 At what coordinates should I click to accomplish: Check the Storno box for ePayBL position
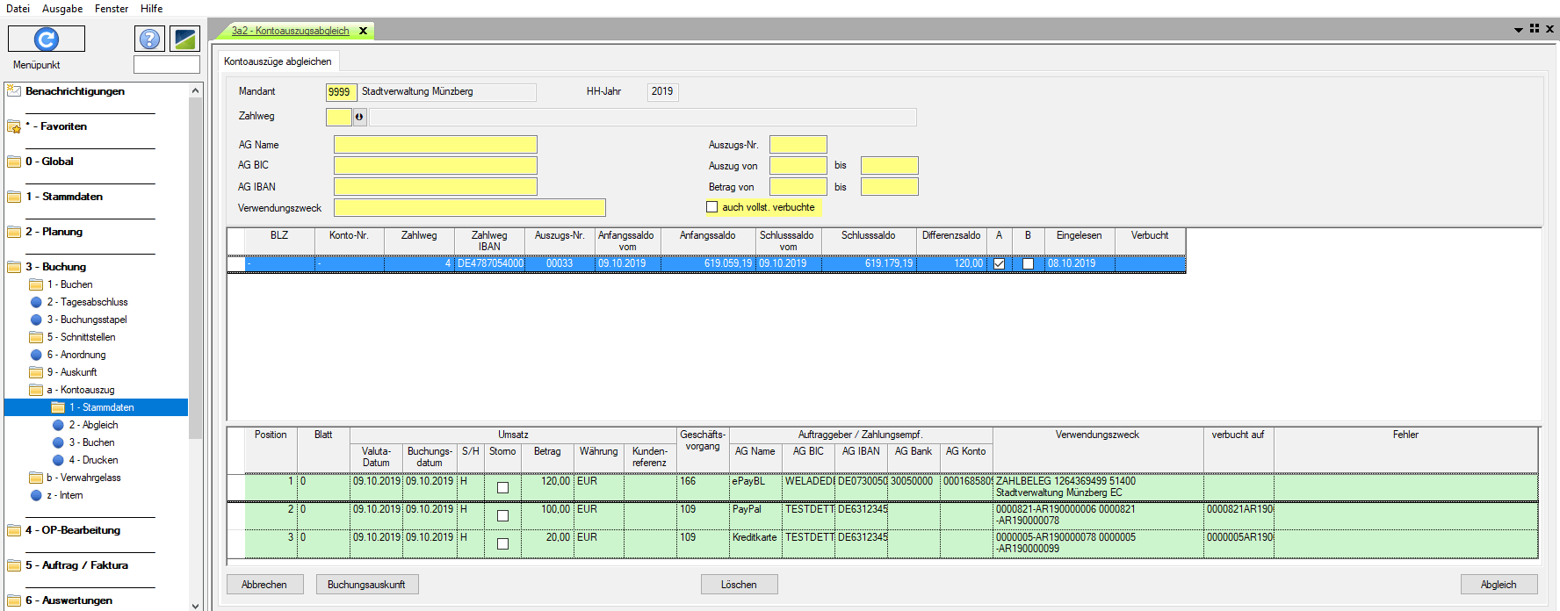click(502, 487)
